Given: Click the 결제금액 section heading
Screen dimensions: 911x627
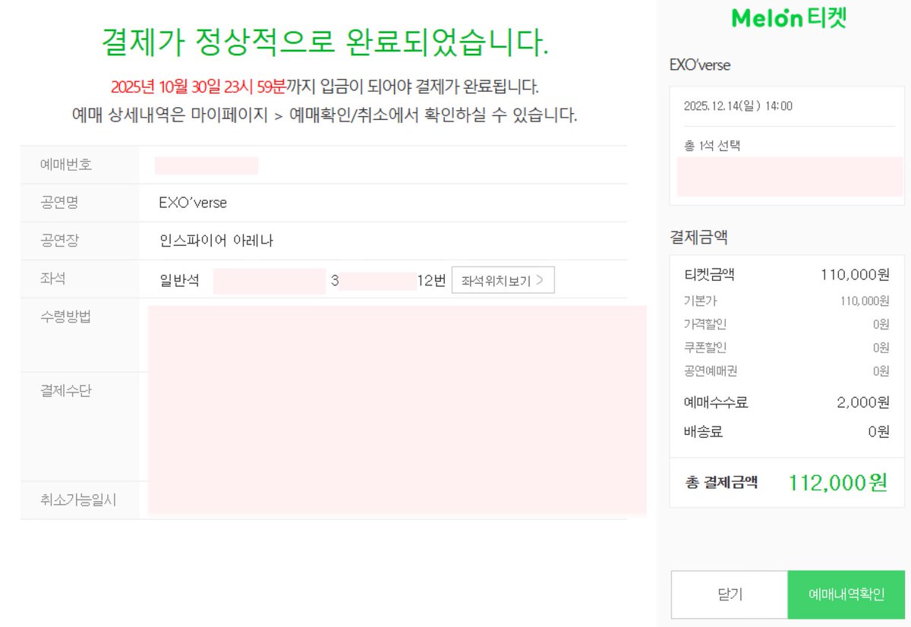Looking at the screenshot, I should tap(698, 238).
